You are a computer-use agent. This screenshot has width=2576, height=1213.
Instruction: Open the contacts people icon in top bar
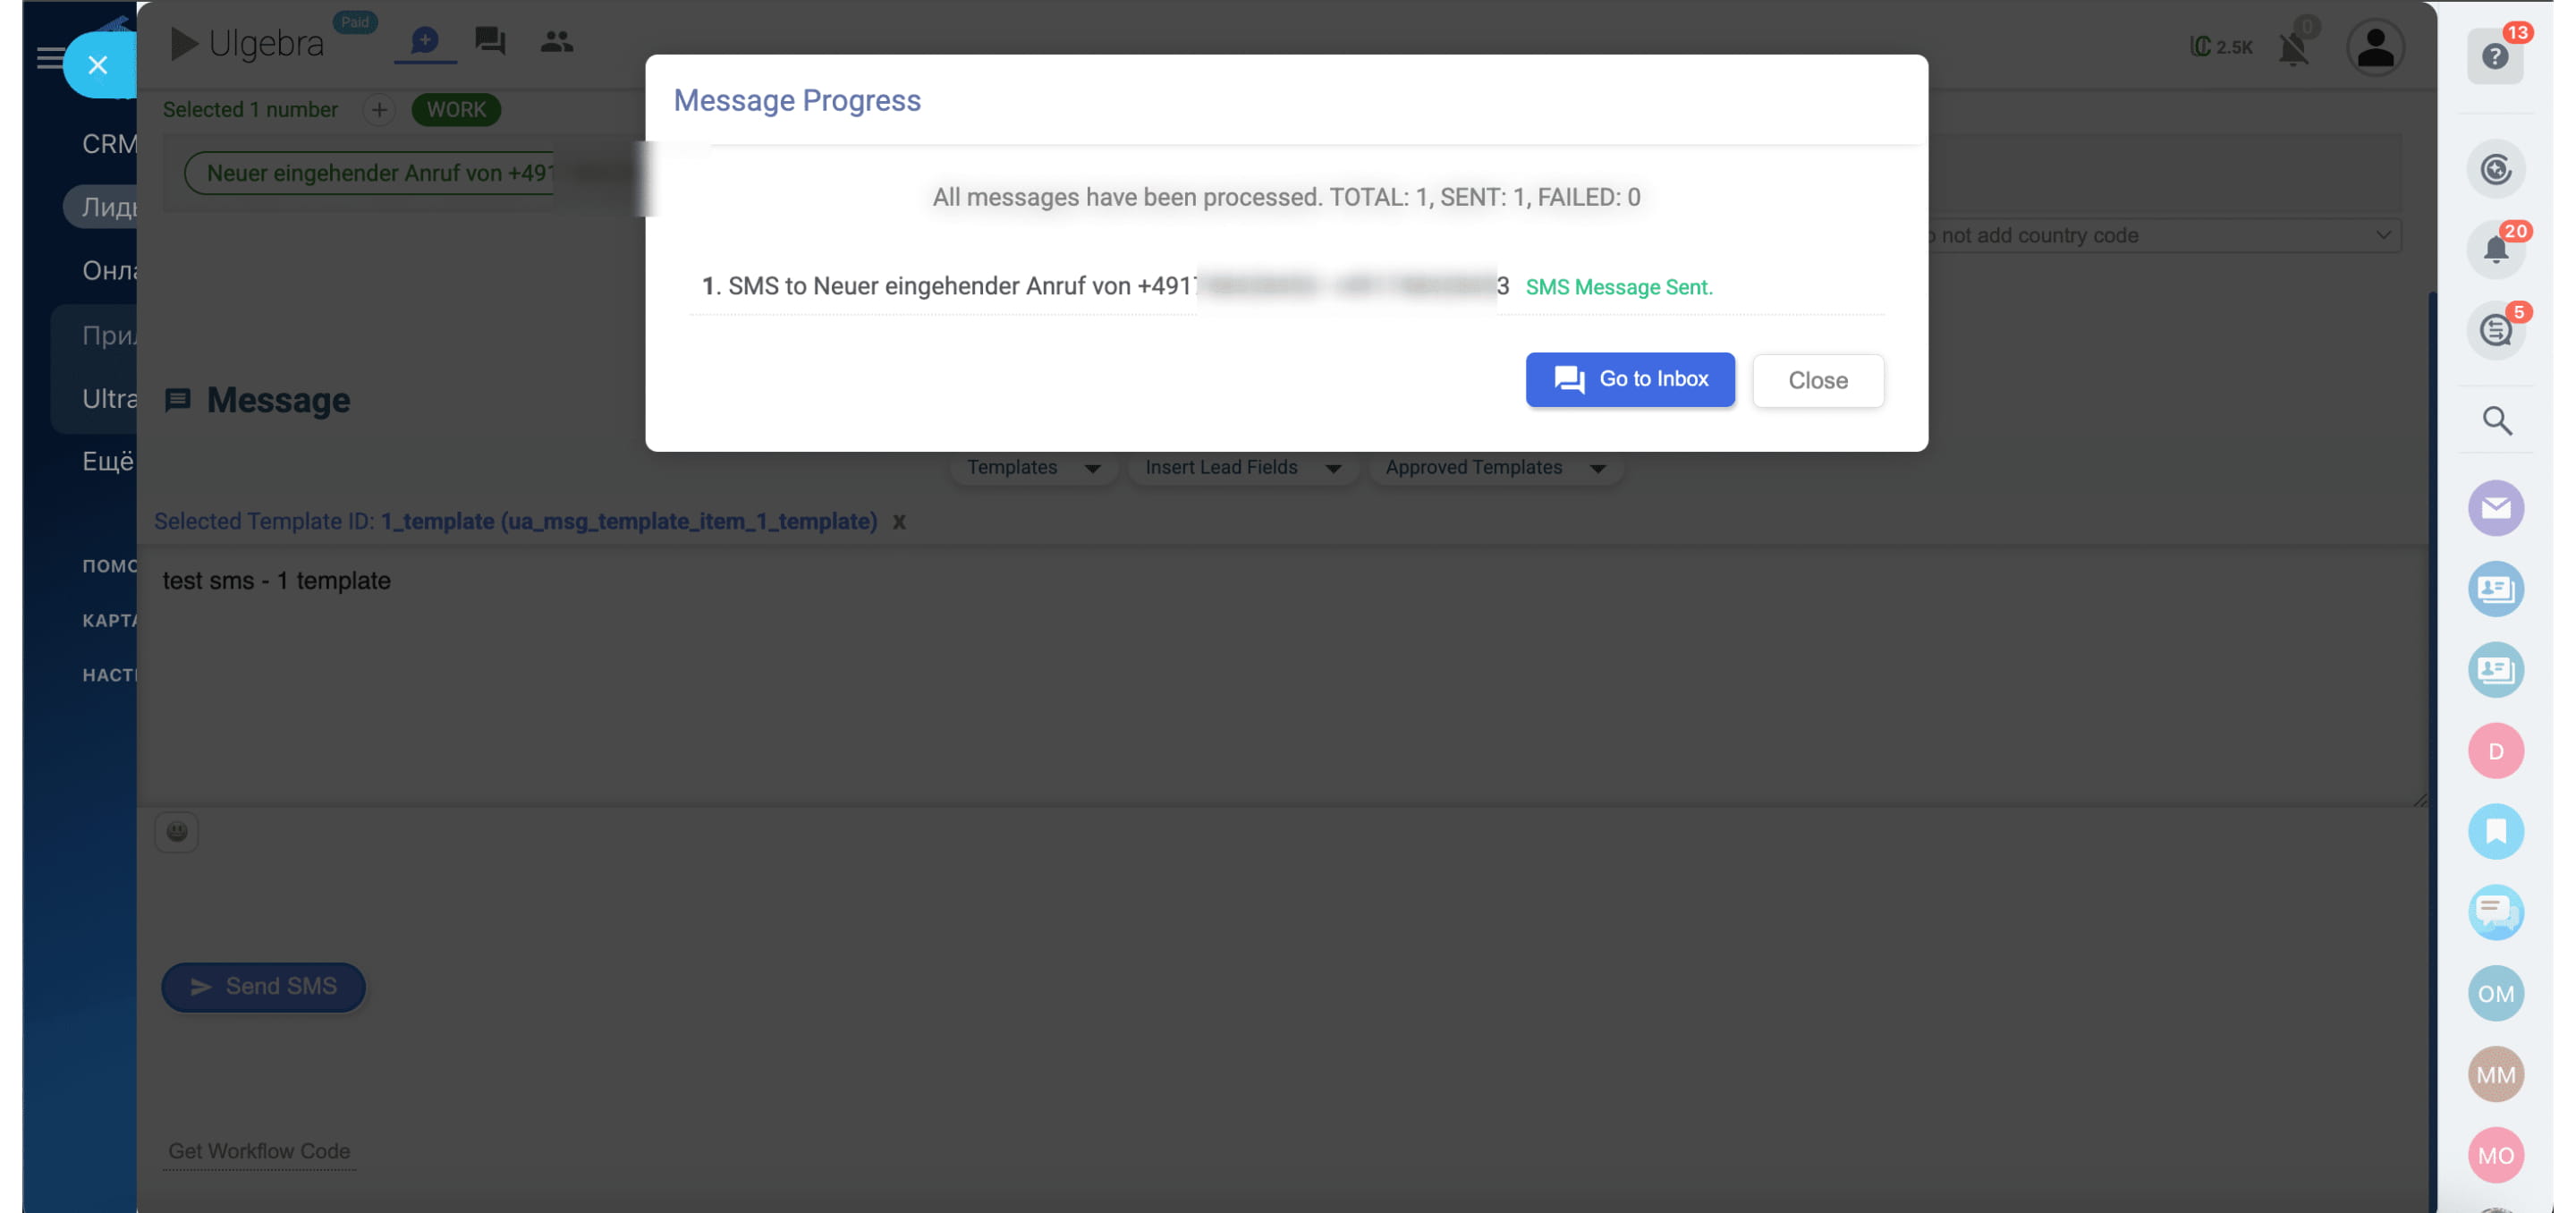pos(556,41)
